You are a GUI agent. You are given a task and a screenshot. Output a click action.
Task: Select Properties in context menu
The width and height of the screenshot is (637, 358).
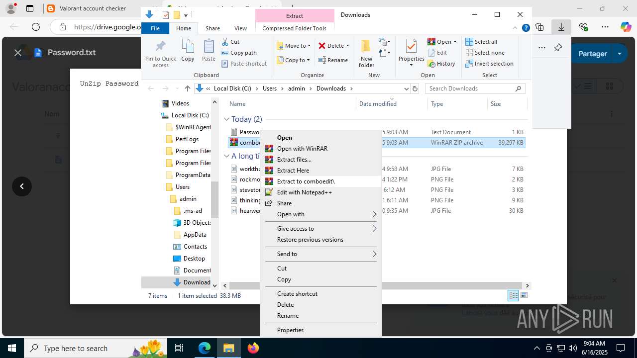320,330
